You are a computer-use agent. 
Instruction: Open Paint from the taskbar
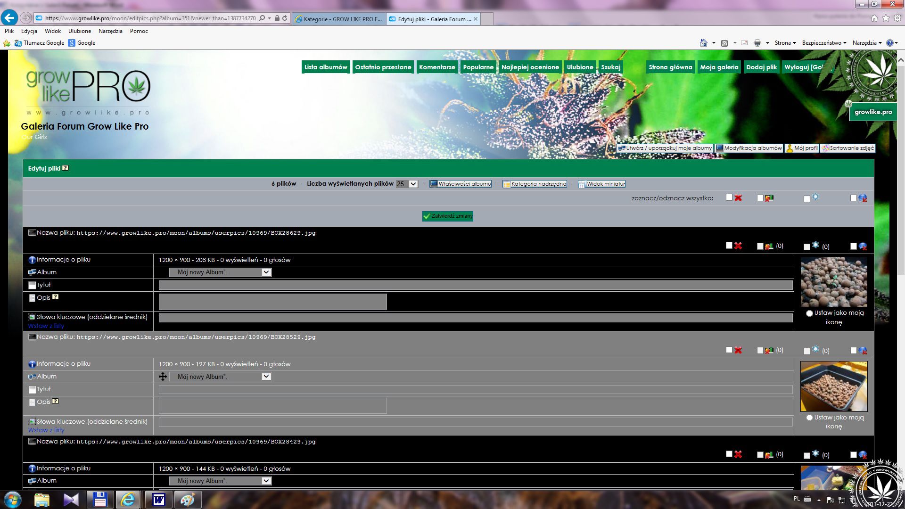tap(188, 500)
